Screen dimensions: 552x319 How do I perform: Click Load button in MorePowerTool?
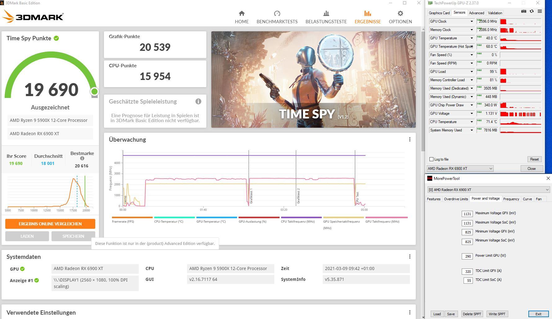437,314
